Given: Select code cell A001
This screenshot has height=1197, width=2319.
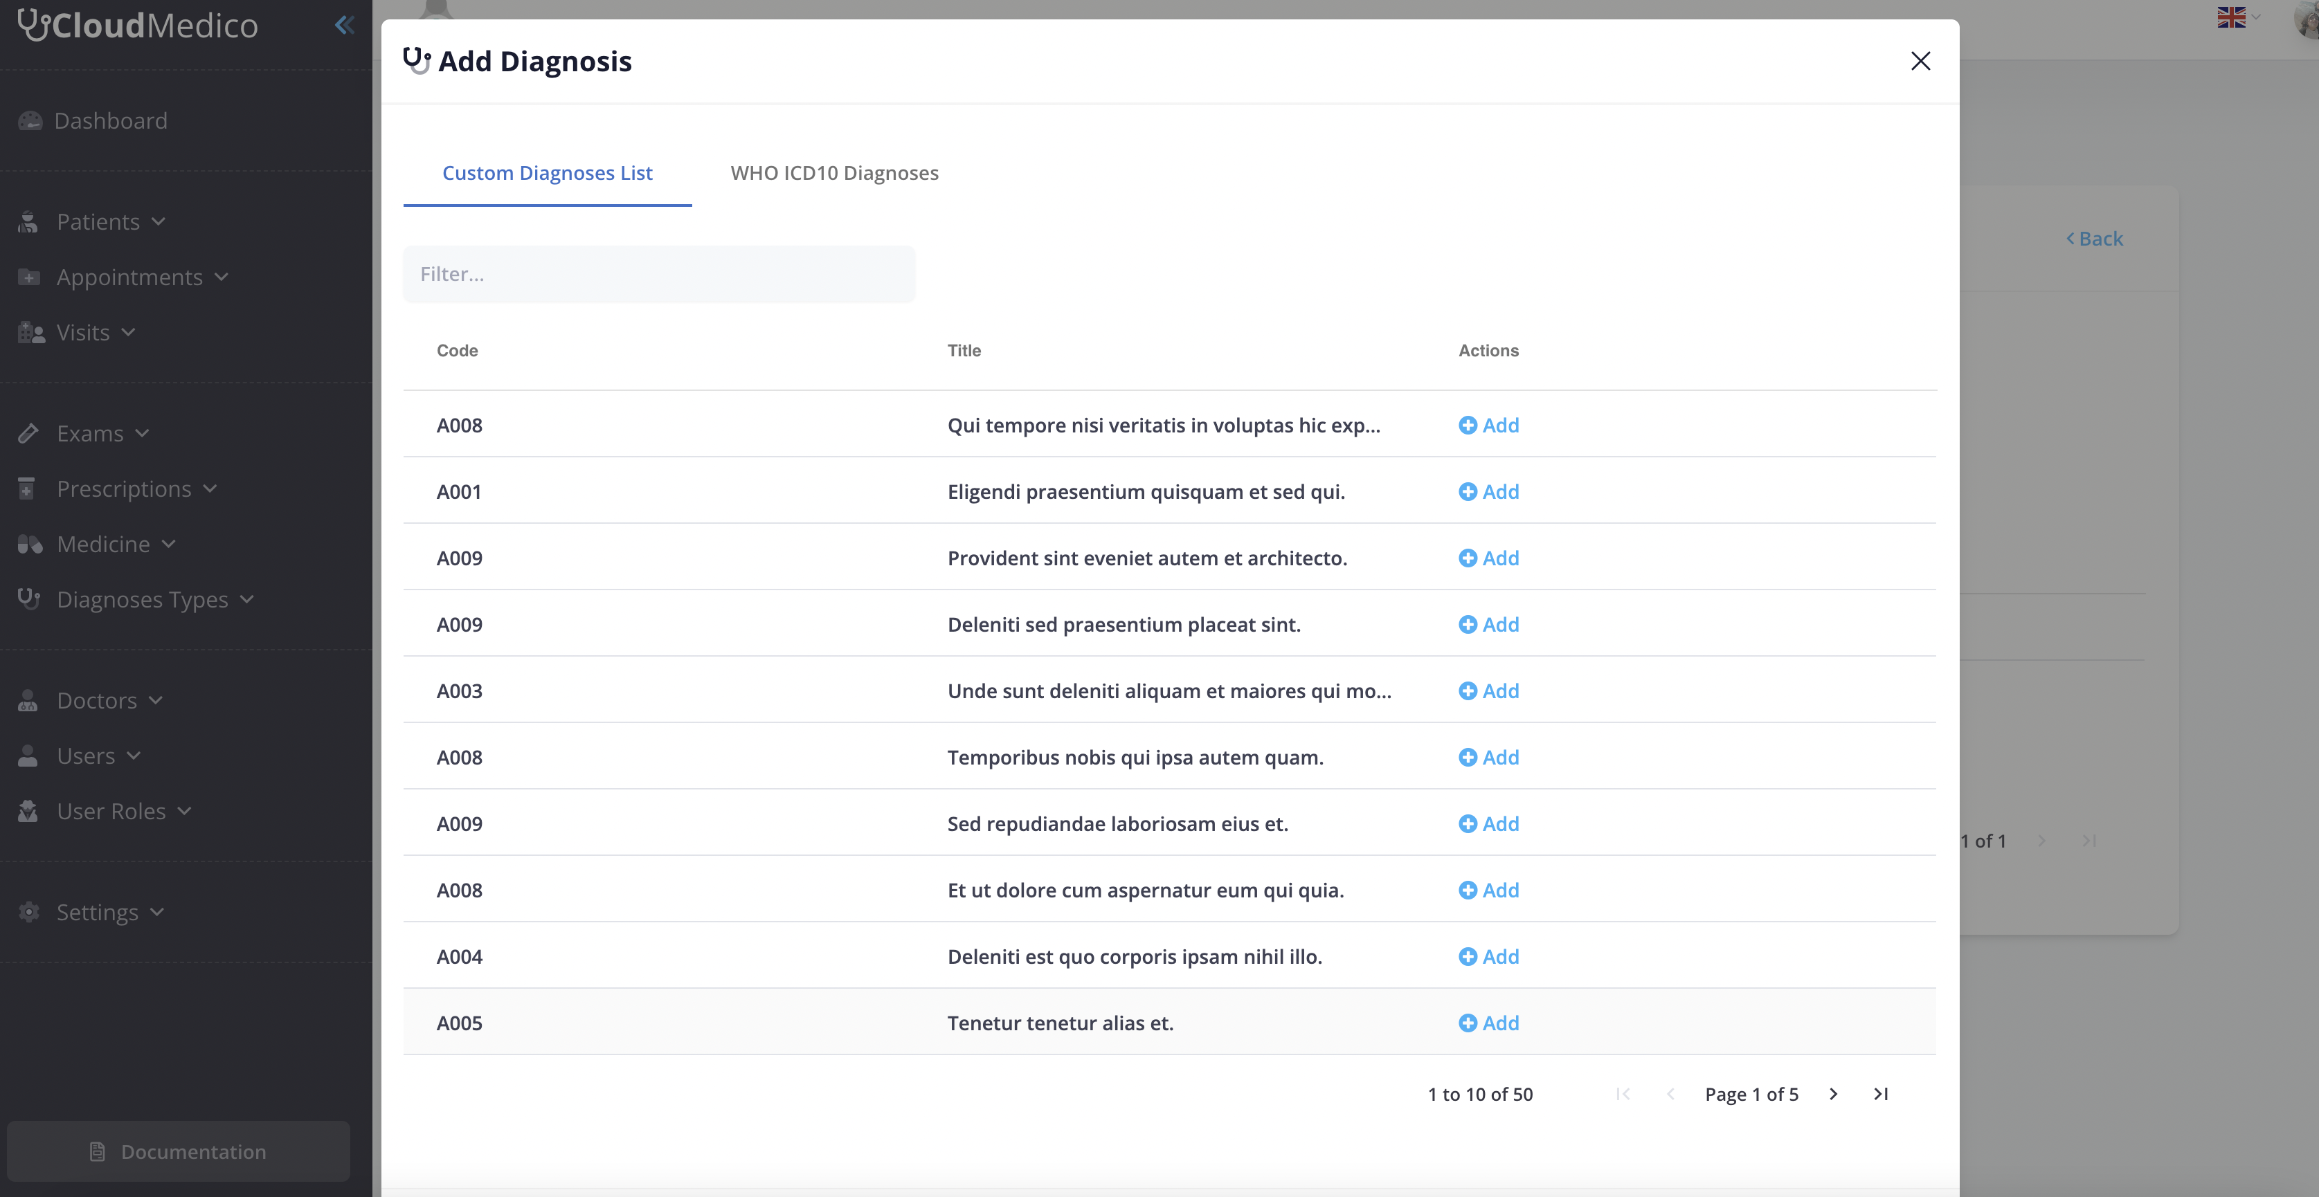Looking at the screenshot, I should tap(459, 491).
